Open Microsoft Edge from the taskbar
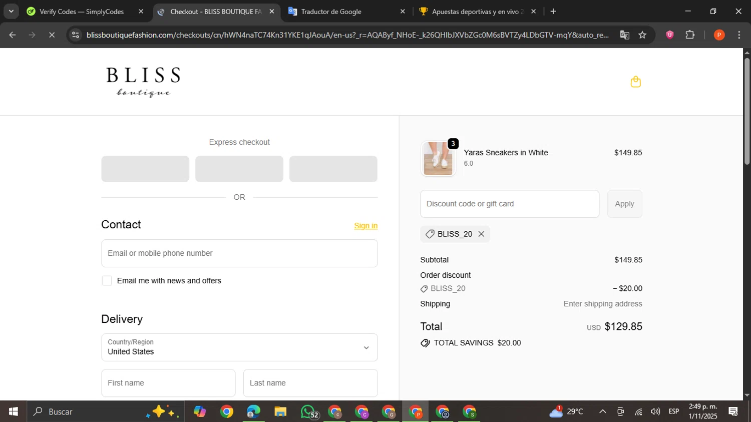This screenshot has height=422, width=751. click(253, 411)
